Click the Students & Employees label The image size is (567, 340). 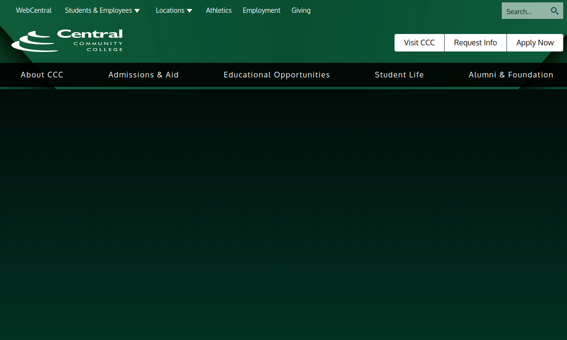pos(98,10)
